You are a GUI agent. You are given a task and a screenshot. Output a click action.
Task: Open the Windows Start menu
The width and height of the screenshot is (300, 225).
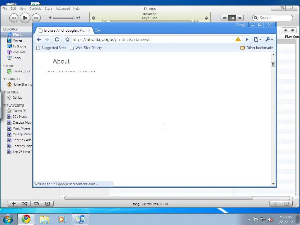coord(8,219)
